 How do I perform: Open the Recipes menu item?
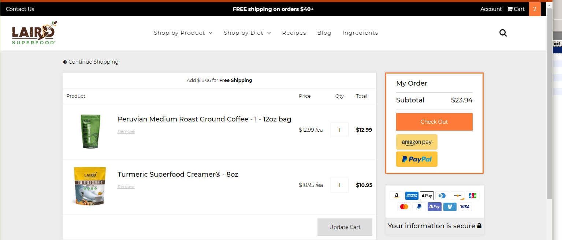[294, 33]
